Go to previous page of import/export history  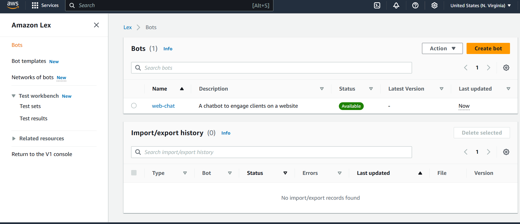click(466, 152)
